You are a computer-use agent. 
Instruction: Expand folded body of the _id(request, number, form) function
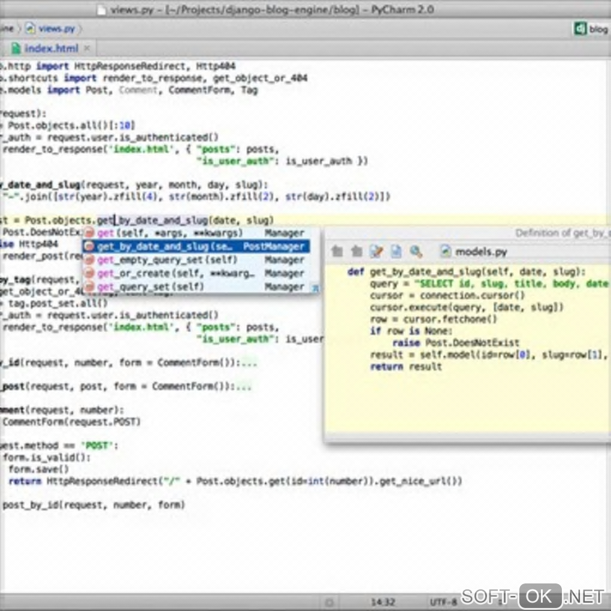coord(249,363)
